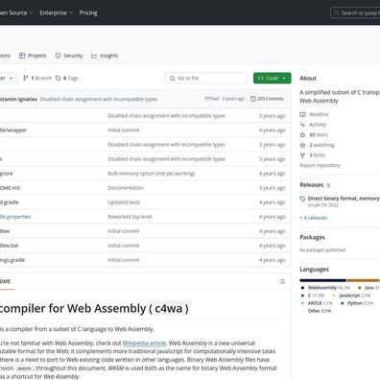Click the dark WebAssembly segment of language bar

click(323, 280)
